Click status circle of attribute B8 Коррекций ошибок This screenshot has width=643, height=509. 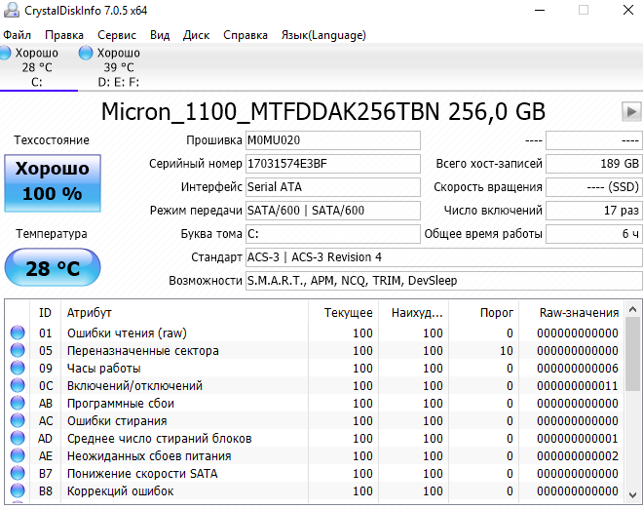pyautogui.click(x=18, y=490)
